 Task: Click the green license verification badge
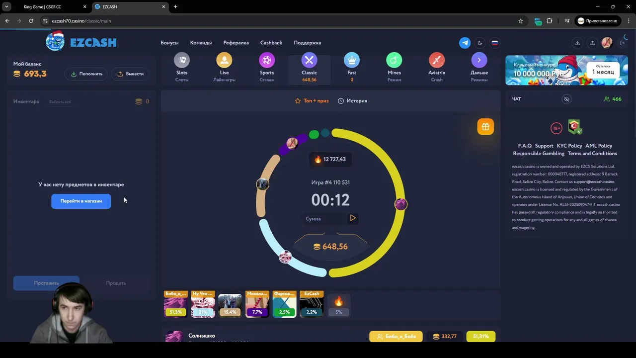[x=575, y=127]
